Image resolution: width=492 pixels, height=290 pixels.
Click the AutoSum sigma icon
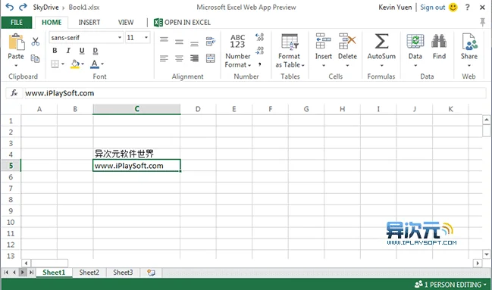coord(381,41)
